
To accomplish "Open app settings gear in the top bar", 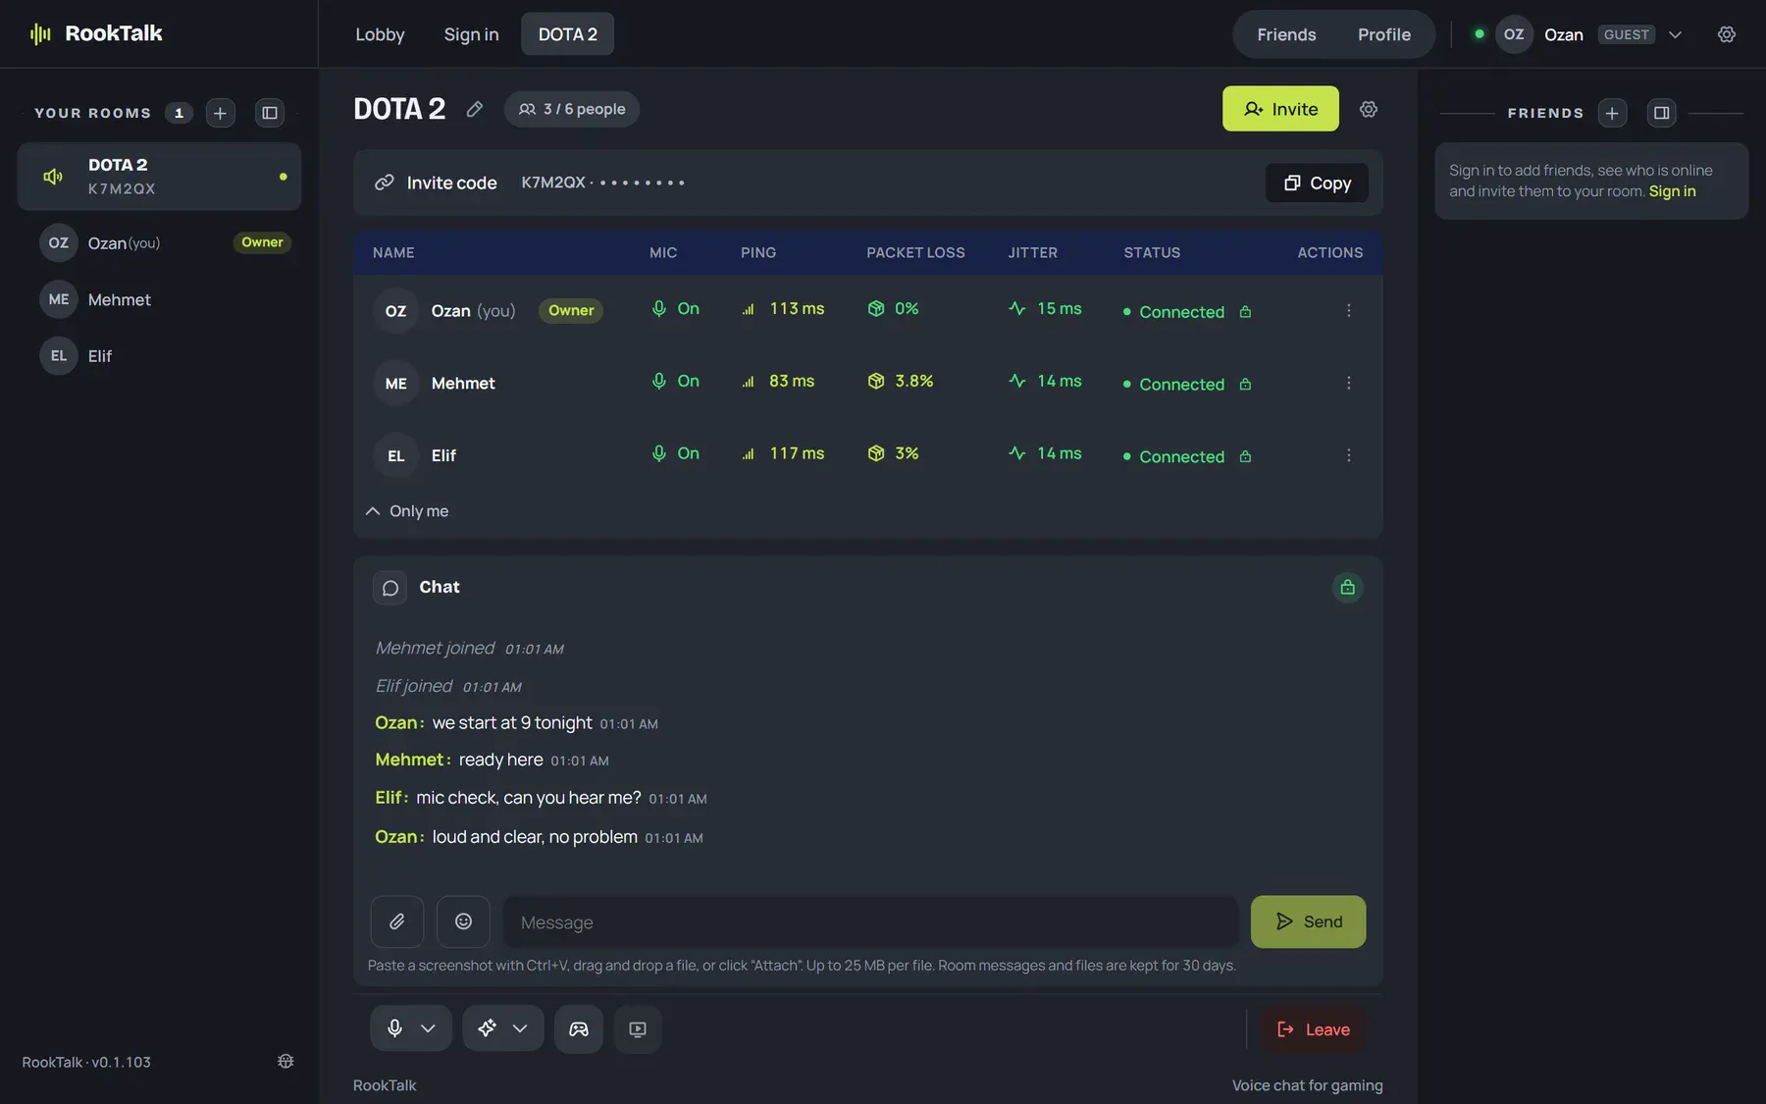I will 1727,34.
